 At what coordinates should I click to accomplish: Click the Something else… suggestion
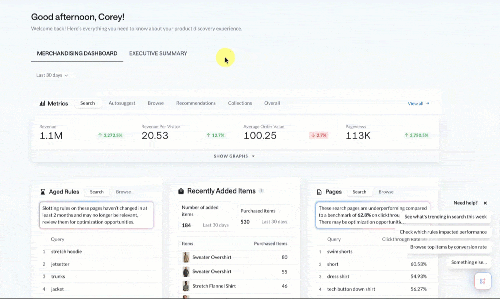tap(469, 262)
